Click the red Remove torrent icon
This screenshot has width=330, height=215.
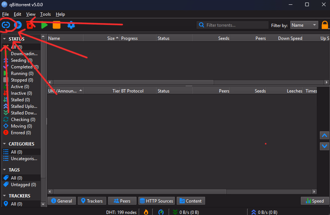click(x=31, y=25)
